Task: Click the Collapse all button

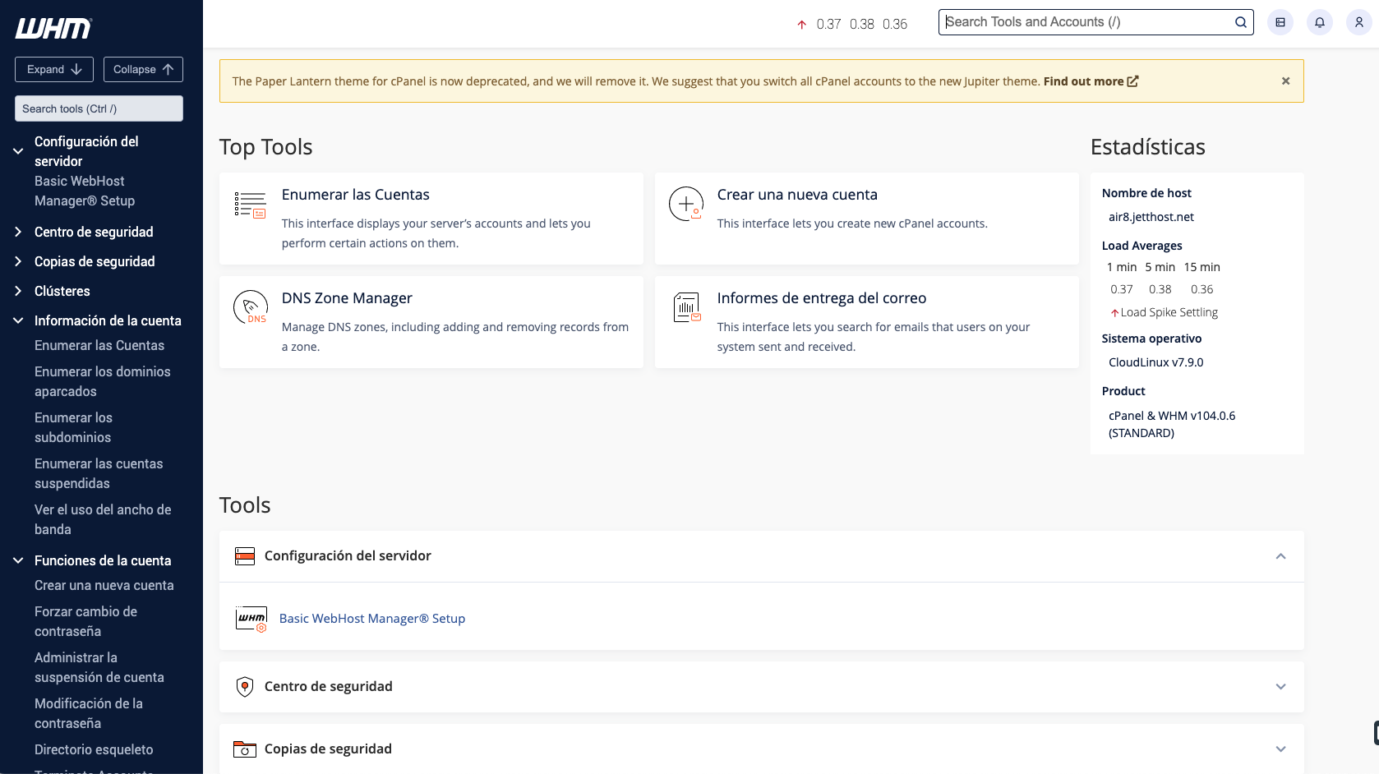Action: [x=143, y=70]
